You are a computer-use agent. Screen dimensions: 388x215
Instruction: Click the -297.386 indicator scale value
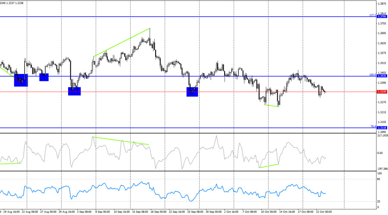(x=382, y=169)
